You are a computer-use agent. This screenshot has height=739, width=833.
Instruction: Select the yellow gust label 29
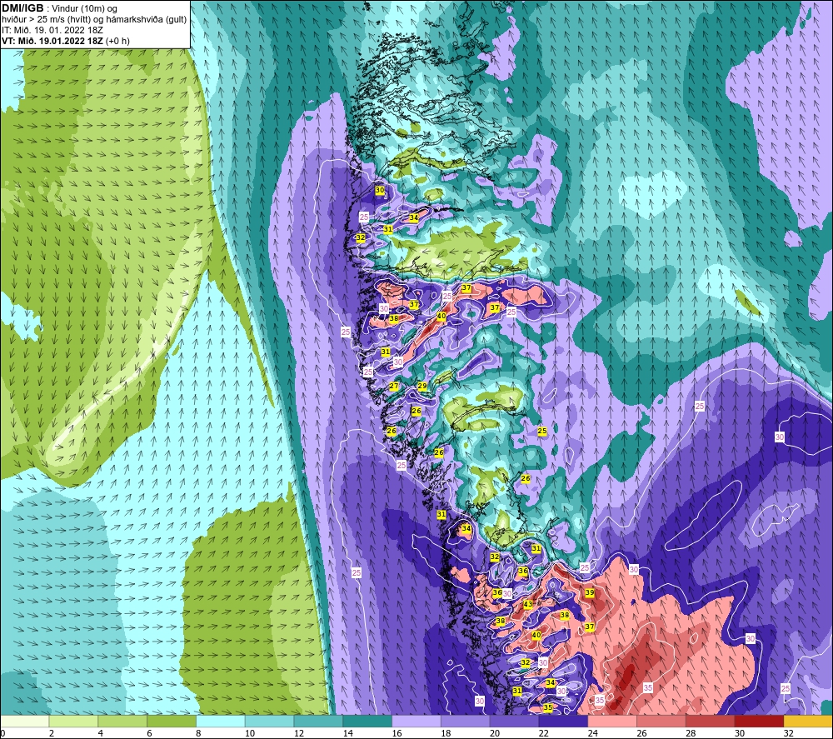[x=422, y=387]
